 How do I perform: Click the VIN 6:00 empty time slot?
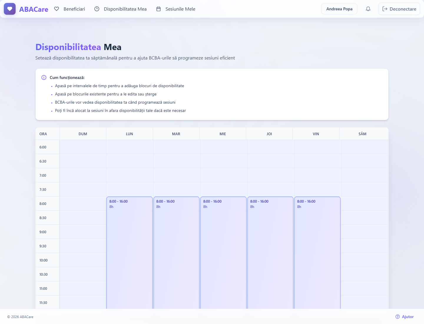[318, 147]
